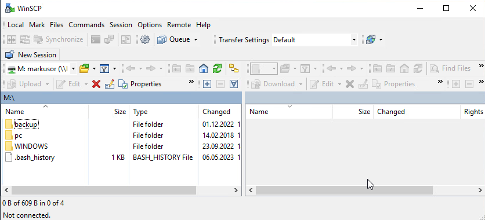
Task: Expand the Upload dropdown arrow
Action: point(47,84)
